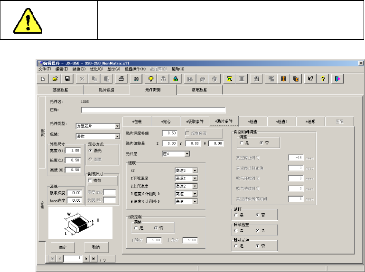The height and width of the screenshot is (272, 365).
Task: Click the Print toolbar icon
Action: coord(122,79)
